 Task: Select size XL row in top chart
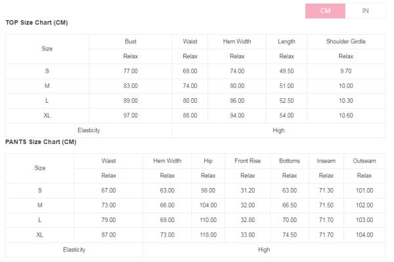tap(47, 115)
